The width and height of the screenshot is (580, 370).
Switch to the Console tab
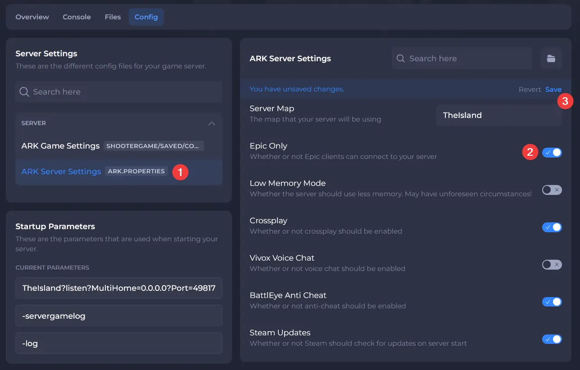77,17
